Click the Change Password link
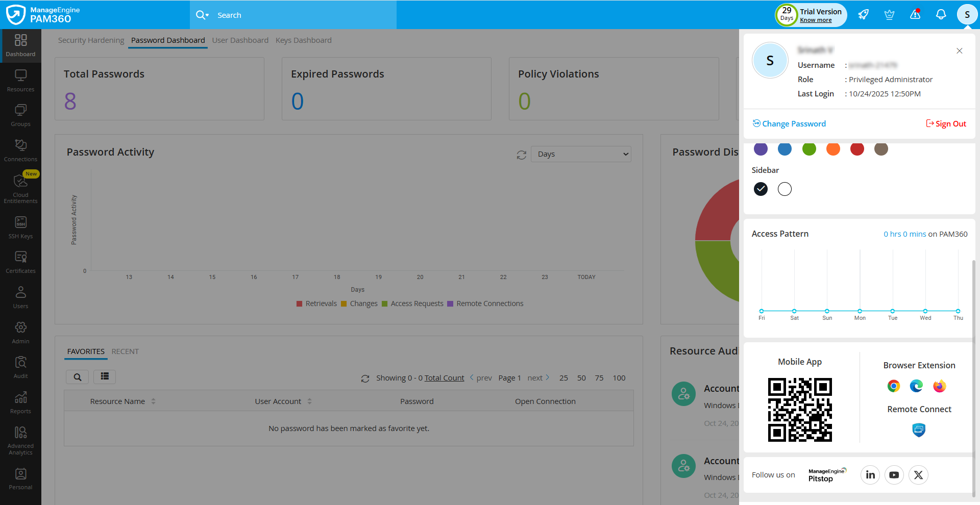Screen dimensions: 980x505 click(x=793, y=123)
